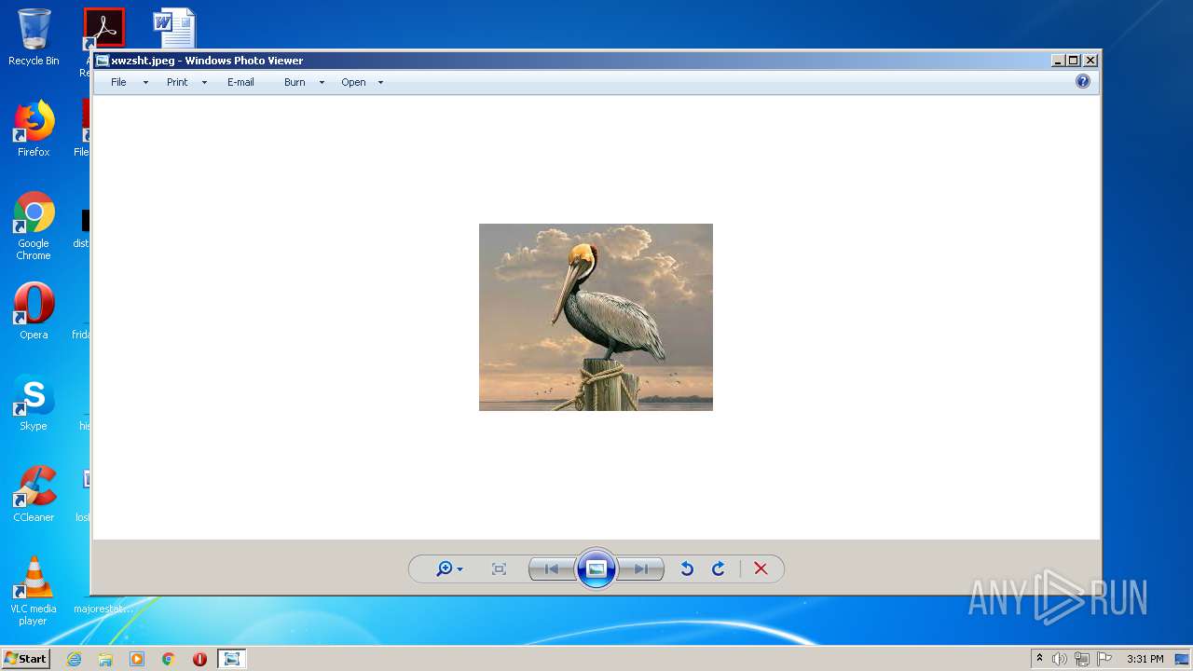
Task: Expand the File dropdown arrow
Action: coord(145,83)
